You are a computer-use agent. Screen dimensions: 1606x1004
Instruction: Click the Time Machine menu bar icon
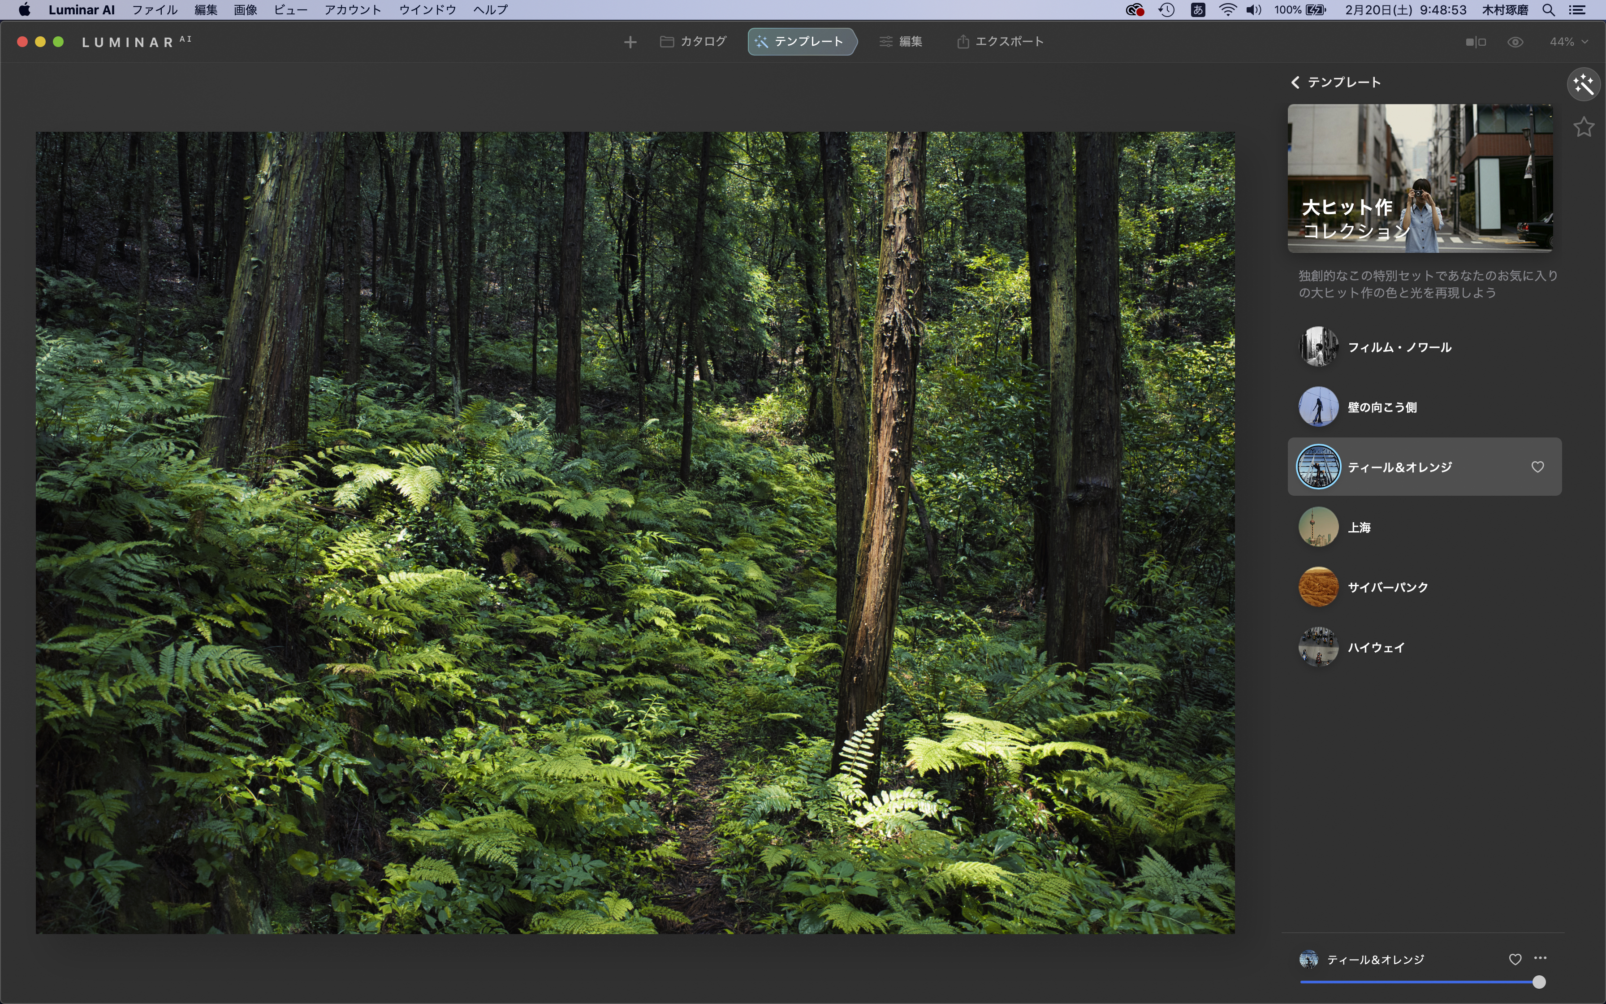pos(1166,10)
